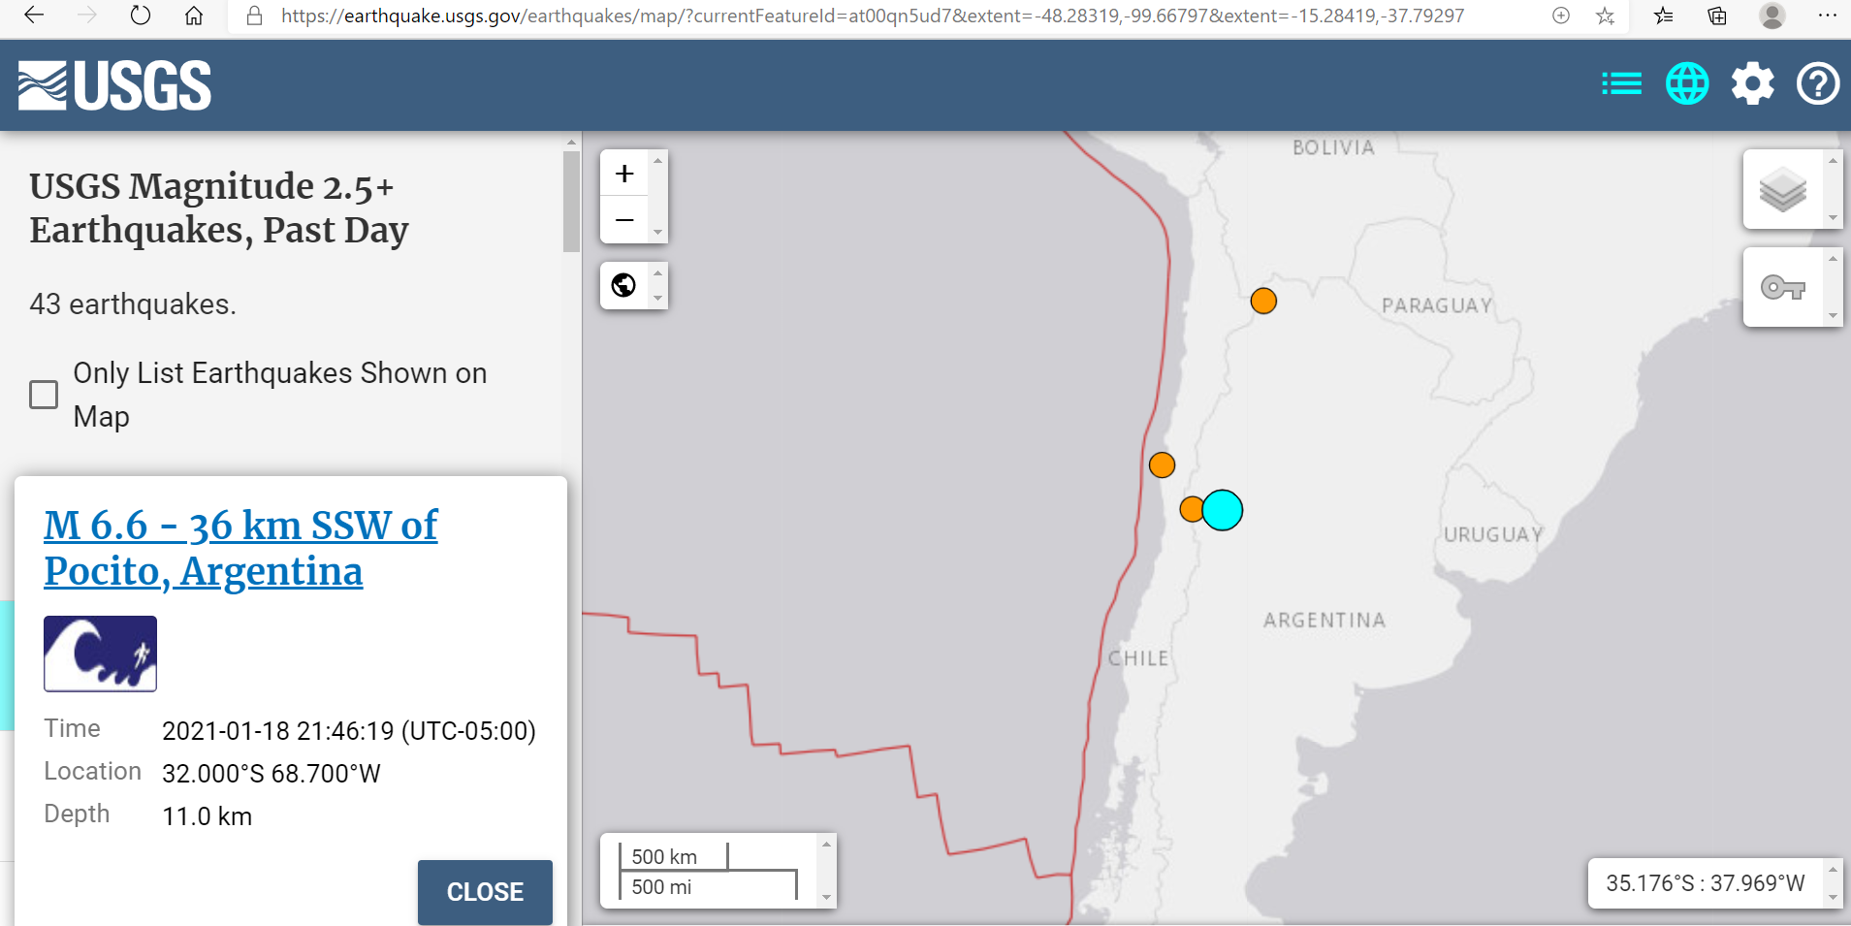Click the ARGENTINA map label

(x=1324, y=621)
